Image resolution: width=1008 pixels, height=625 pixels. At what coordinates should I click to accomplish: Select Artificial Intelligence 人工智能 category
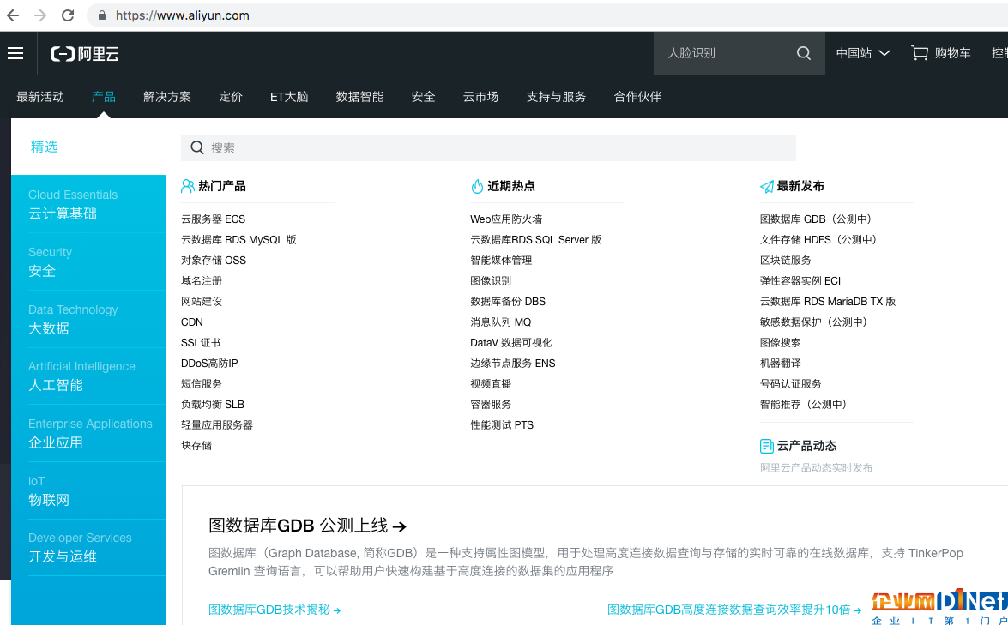pos(88,376)
